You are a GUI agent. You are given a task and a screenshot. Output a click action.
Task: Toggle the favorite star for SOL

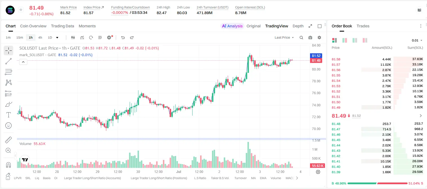click(x=21, y=10)
